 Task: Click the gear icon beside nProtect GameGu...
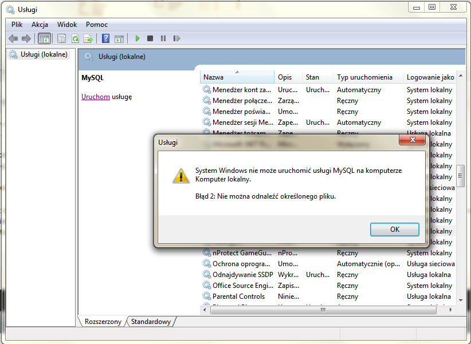point(207,252)
